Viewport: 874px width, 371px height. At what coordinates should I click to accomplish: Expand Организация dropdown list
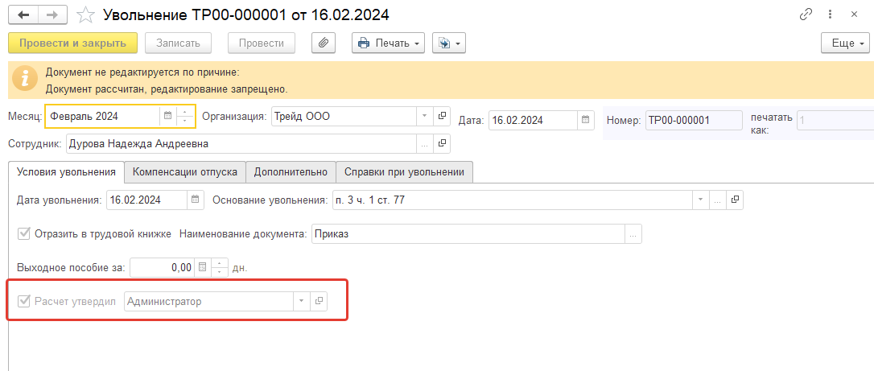click(x=424, y=117)
